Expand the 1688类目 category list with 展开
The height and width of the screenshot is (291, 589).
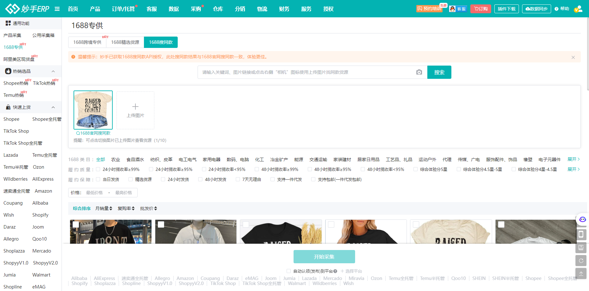[x=573, y=159]
